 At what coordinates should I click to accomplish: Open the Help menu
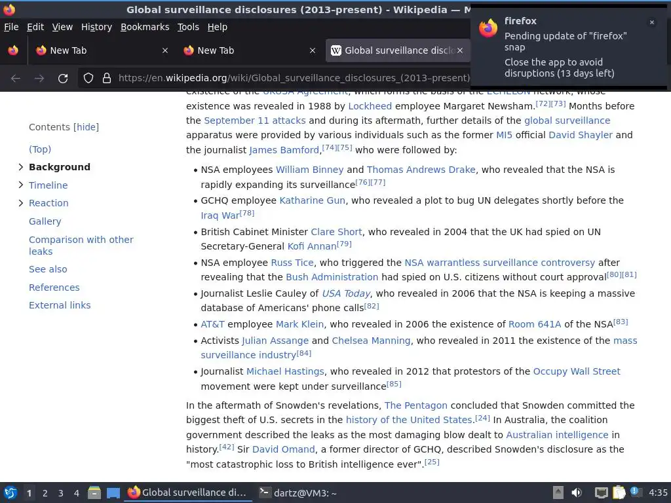[x=218, y=27]
